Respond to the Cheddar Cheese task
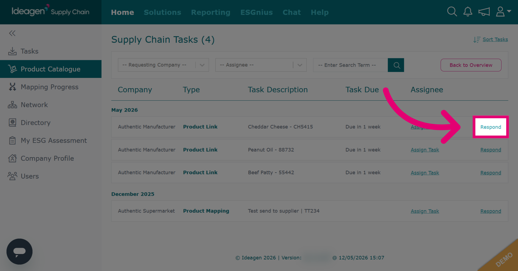The width and height of the screenshot is (518, 271). pos(491,127)
